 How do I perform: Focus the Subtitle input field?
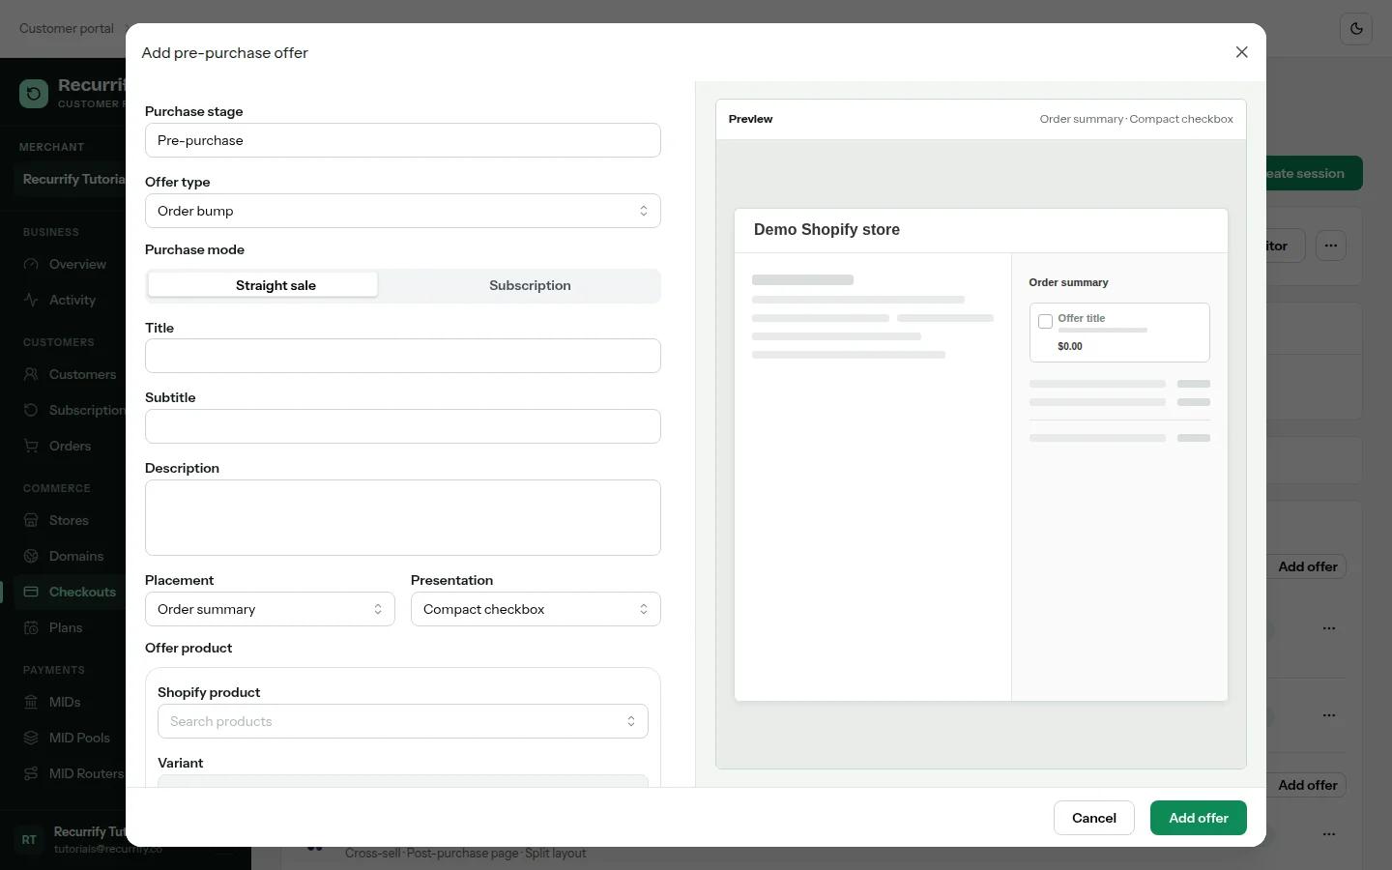tap(403, 426)
